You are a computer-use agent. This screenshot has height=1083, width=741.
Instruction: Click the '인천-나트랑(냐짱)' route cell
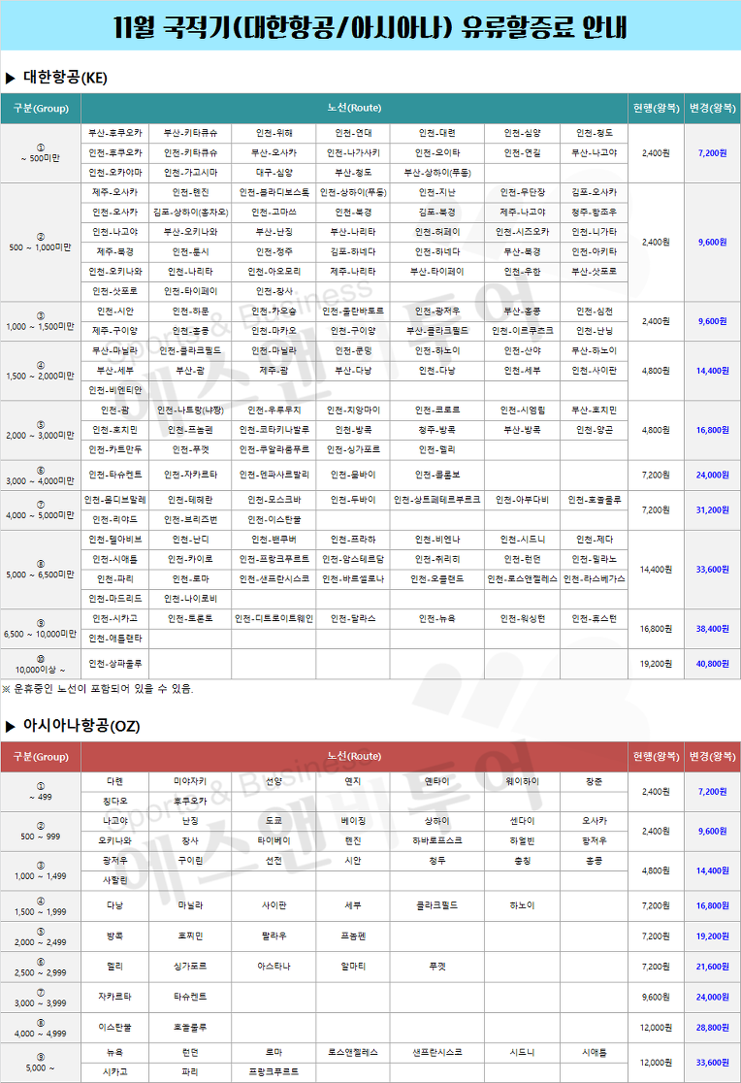[x=190, y=410]
